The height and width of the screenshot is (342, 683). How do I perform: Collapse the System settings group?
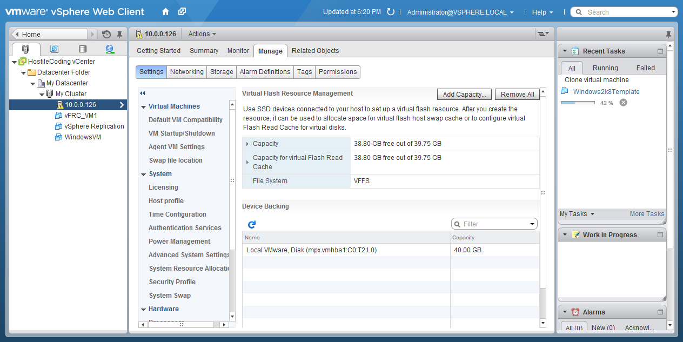point(143,174)
